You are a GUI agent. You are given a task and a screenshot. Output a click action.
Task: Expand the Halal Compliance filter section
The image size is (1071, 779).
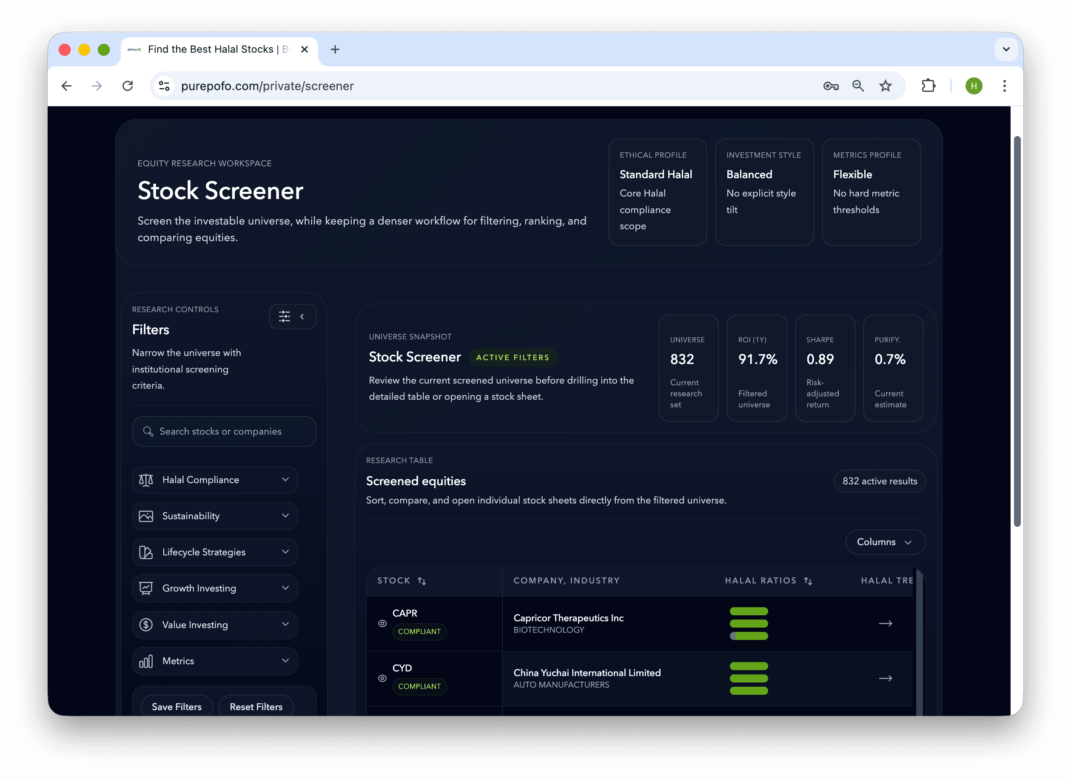click(285, 480)
